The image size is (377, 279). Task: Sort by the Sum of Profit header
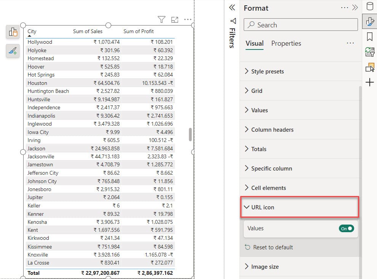[x=139, y=31]
